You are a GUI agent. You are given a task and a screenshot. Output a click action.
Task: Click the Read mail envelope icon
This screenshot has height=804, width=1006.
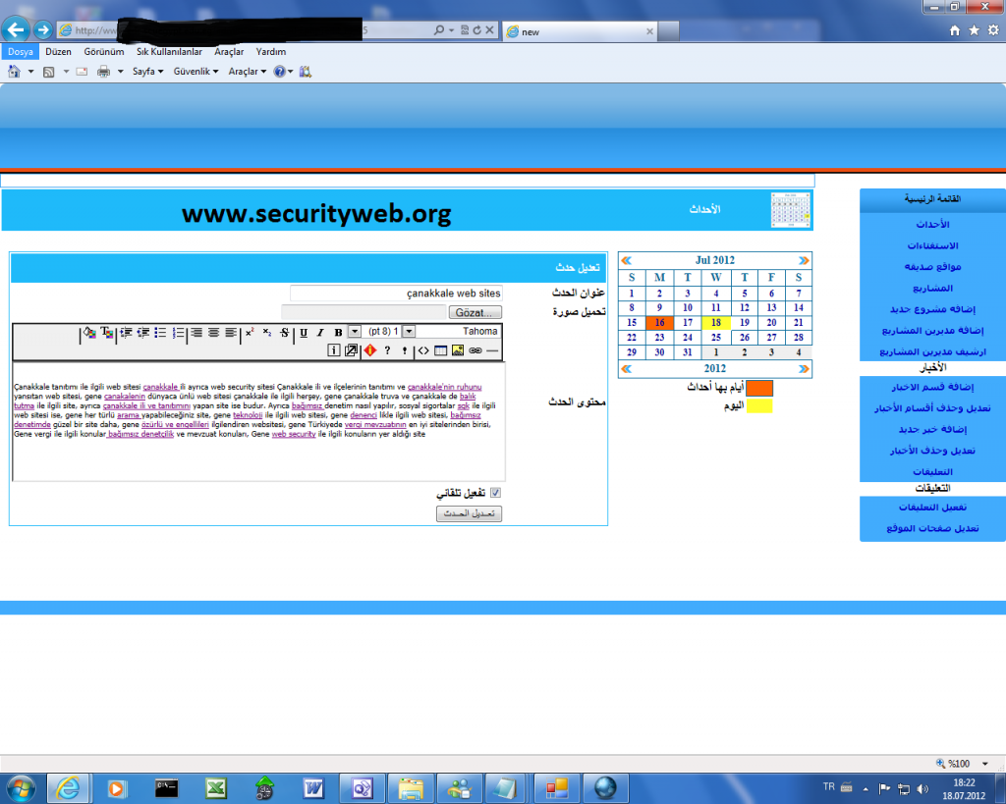pyautogui.click(x=82, y=72)
